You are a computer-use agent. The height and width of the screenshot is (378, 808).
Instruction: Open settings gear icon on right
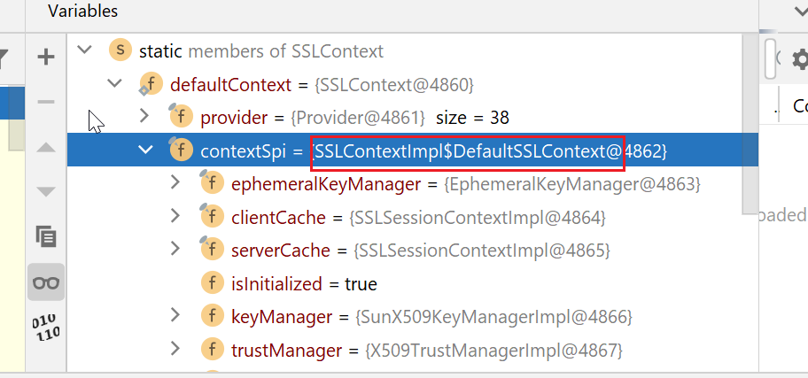point(800,59)
